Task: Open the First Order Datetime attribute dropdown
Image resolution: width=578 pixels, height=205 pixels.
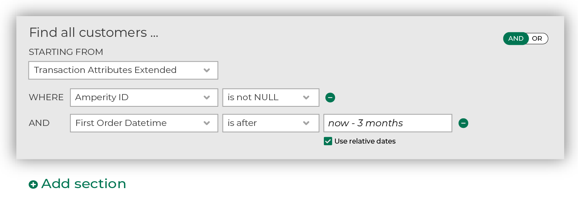Action: tap(144, 123)
